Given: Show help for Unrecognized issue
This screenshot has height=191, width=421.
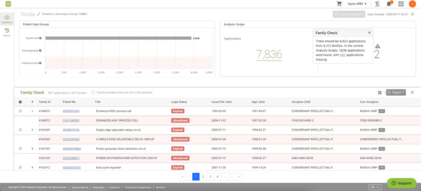Looking at the screenshot, I should (x=40, y=50).
